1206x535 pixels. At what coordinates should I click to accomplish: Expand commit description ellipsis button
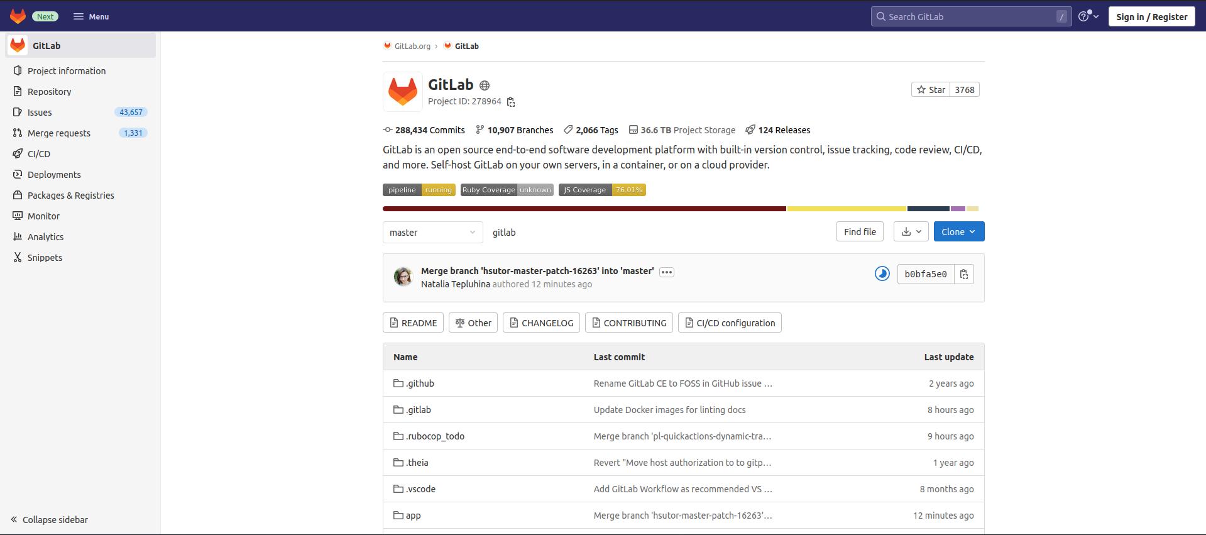tap(667, 272)
